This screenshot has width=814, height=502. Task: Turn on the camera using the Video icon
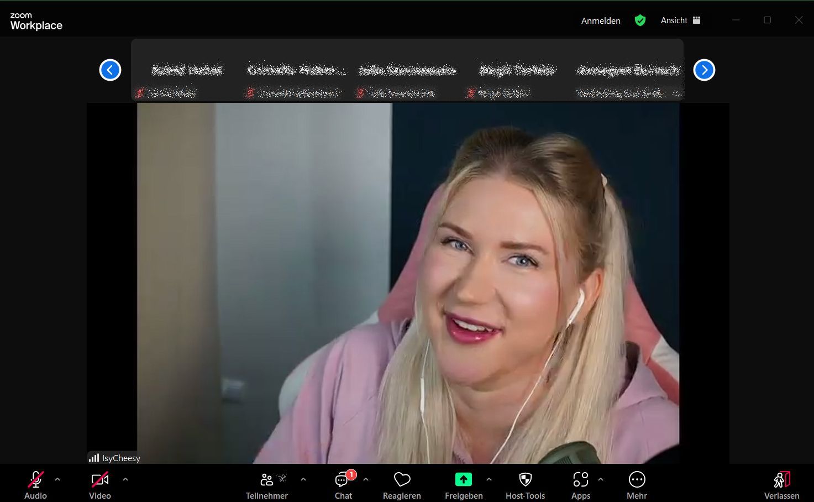[100, 480]
